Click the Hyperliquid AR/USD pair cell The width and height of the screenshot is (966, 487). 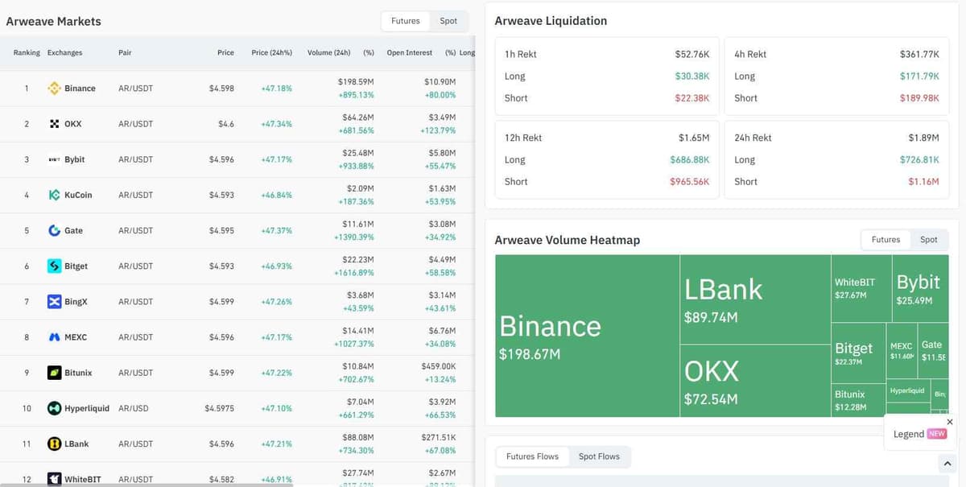[x=134, y=408]
